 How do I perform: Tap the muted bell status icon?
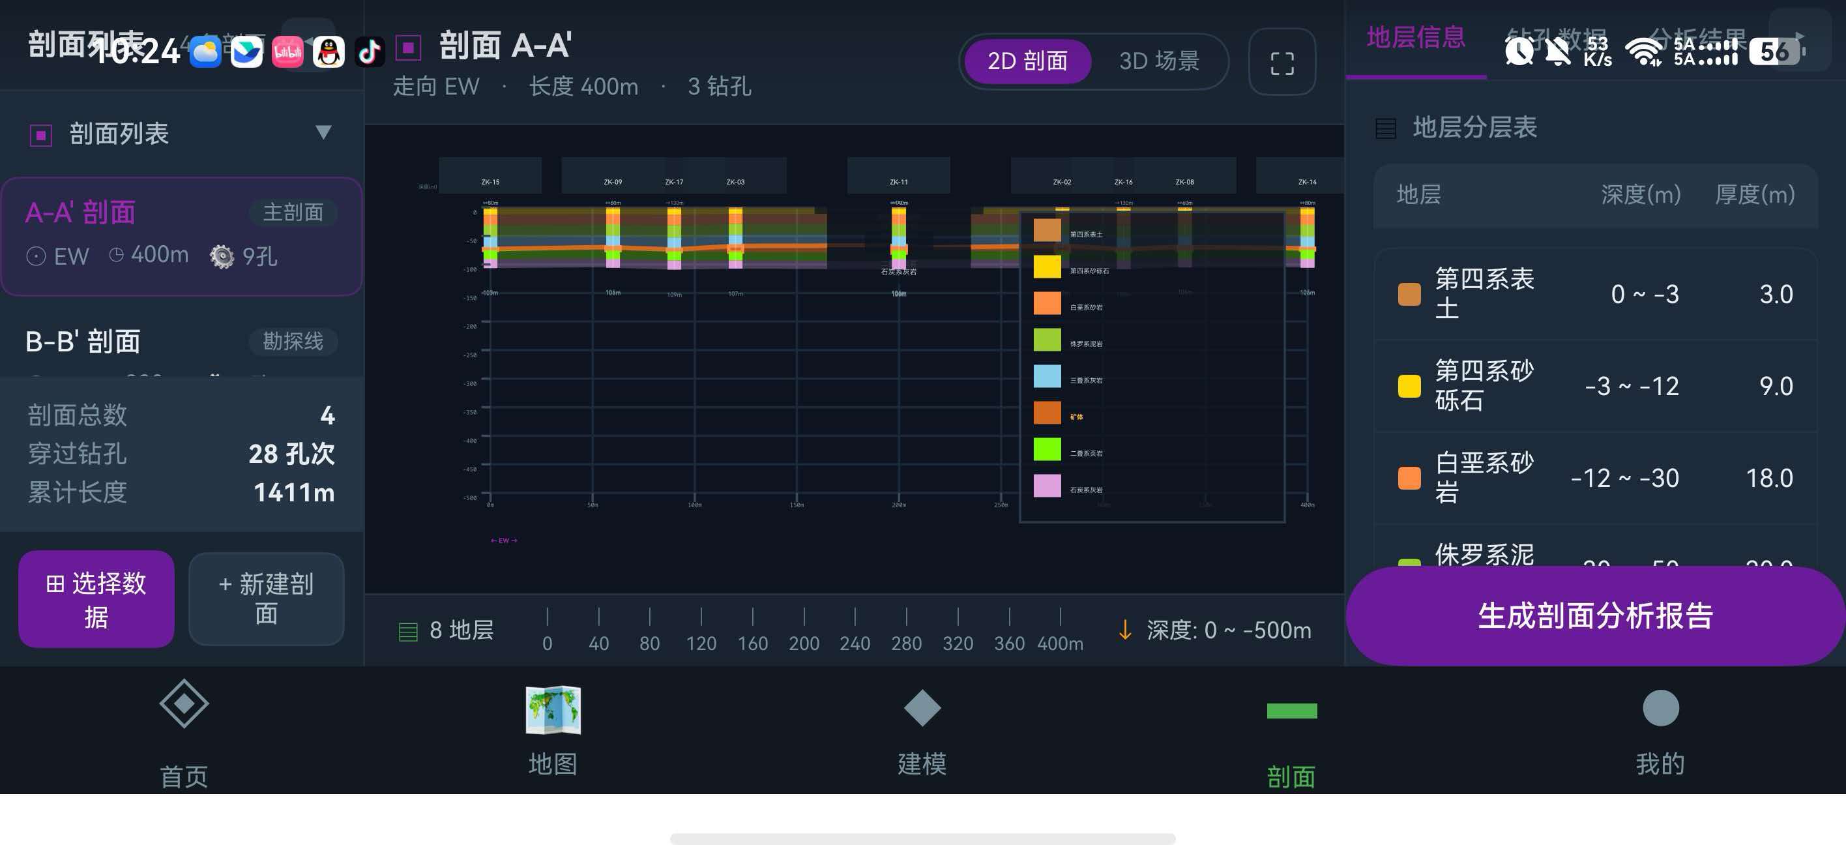point(1558,51)
